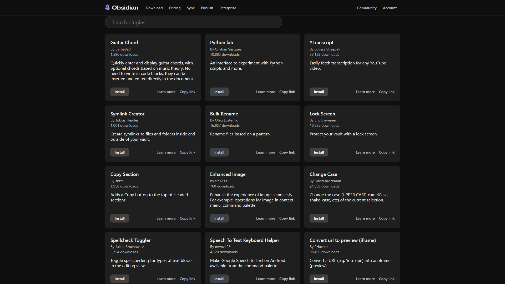This screenshot has width=505, height=284.
Task: Click 'By Łukasz Strzępek' author text
Action: (325, 49)
